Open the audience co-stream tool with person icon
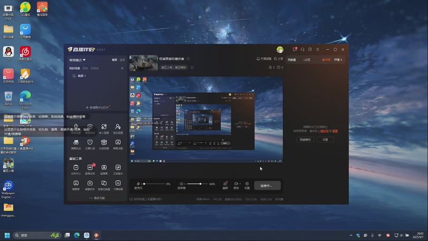Viewport: 428px width, 241px height. [x=118, y=129]
